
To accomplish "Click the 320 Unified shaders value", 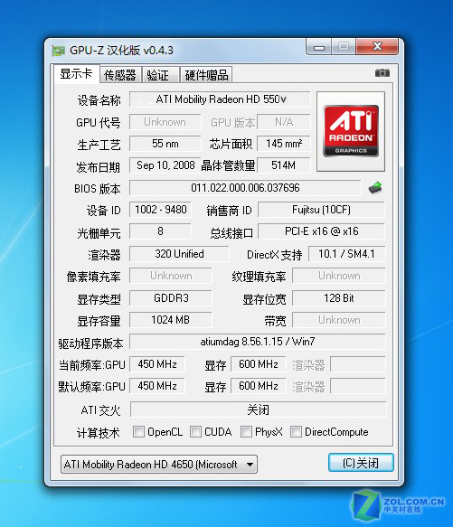I will click(x=179, y=254).
